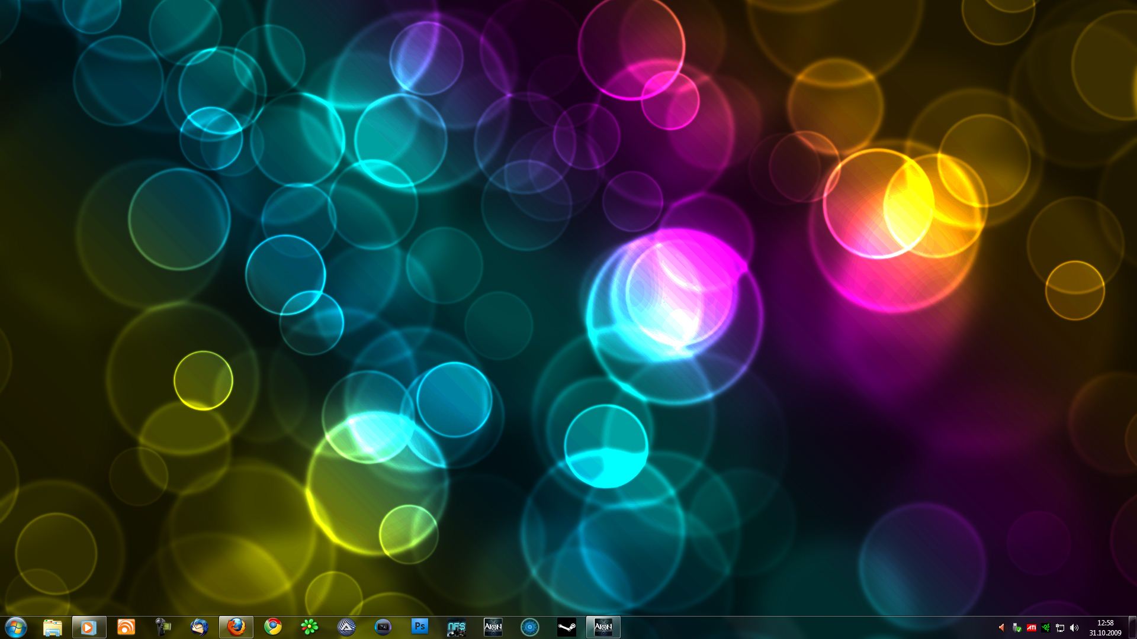Viewport: 1137px width, 639px height.
Task: Switch to the Firefox window
Action: [236, 627]
